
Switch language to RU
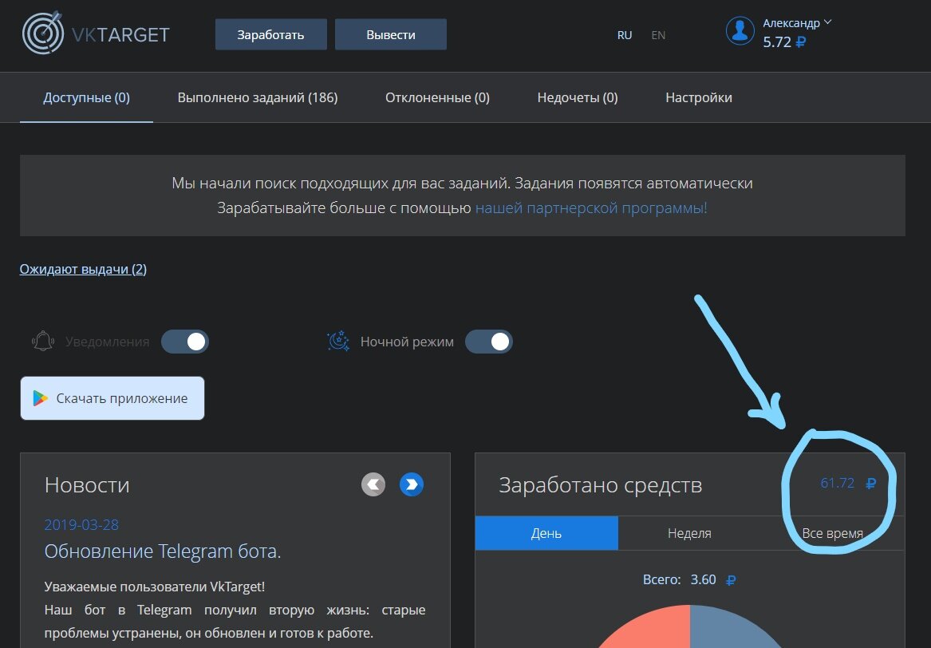tap(625, 35)
